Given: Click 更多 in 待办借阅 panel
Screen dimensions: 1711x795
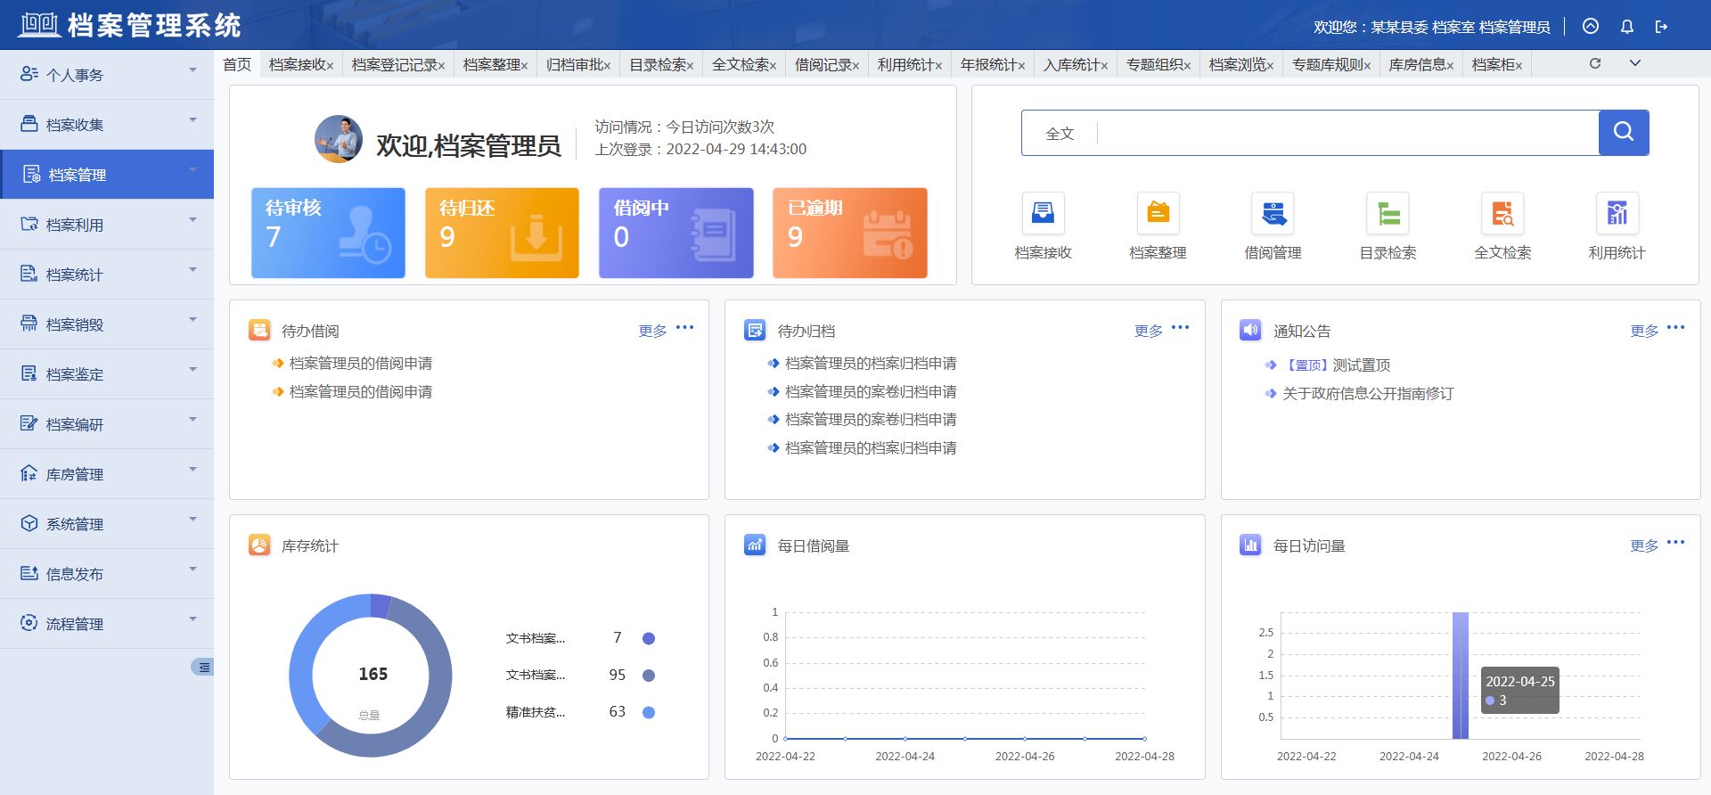Looking at the screenshot, I should (652, 331).
